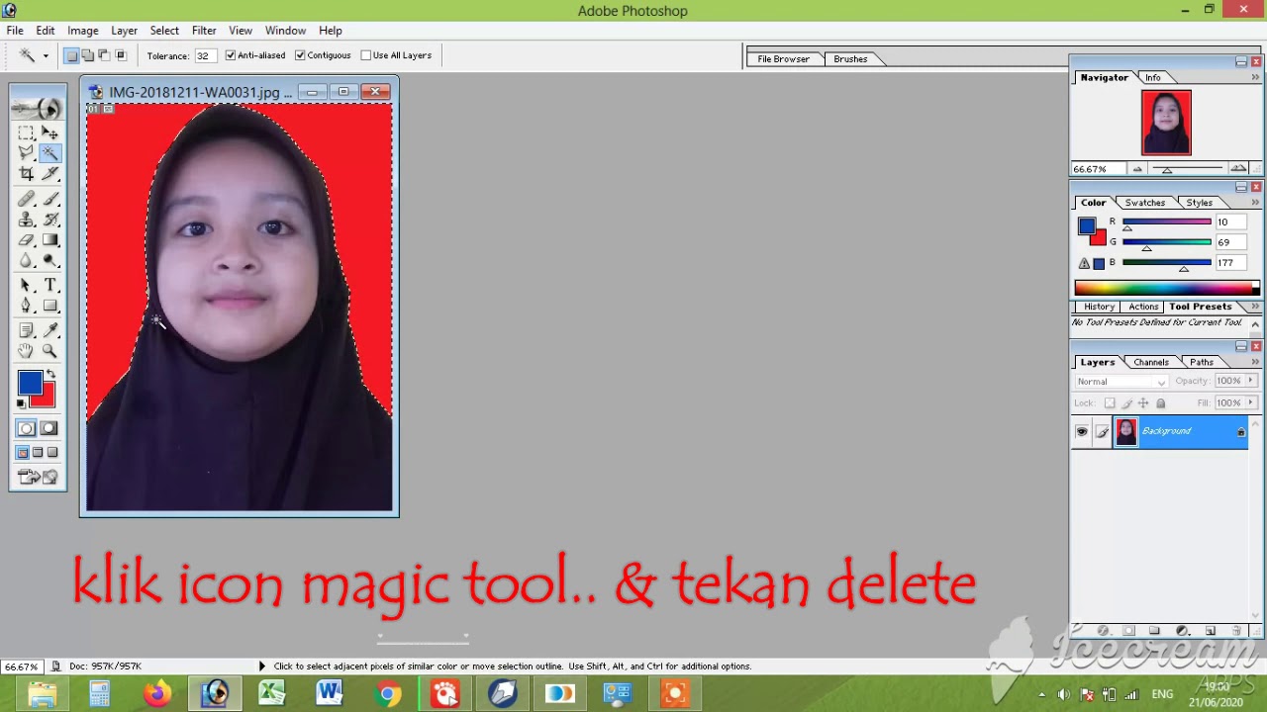Image resolution: width=1267 pixels, height=712 pixels.
Task: Click the Paths tab
Action: pos(1202,362)
